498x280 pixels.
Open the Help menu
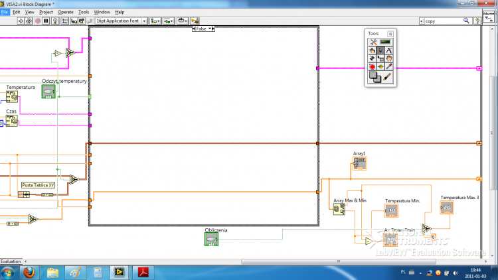coord(120,12)
